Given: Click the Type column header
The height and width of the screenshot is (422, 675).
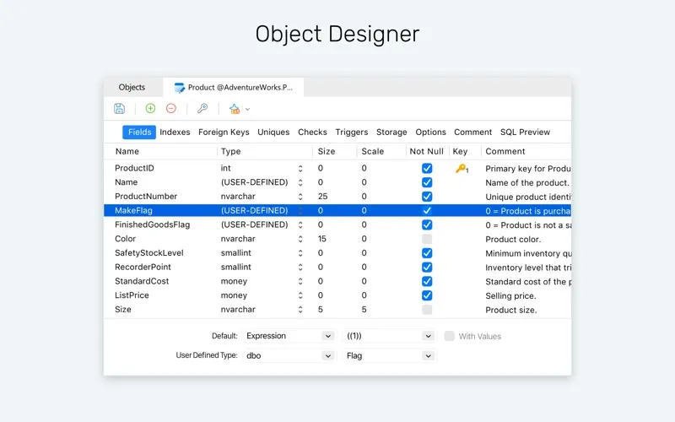Looking at the screenshot, I should 230,152.
